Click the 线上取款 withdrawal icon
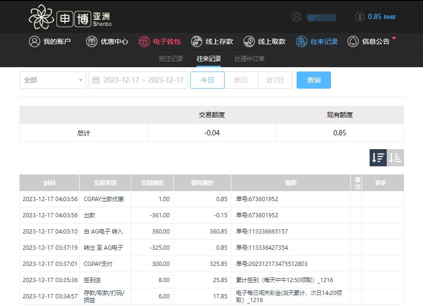Viewport: 423px width, 305px height. (x=249, y=41)
